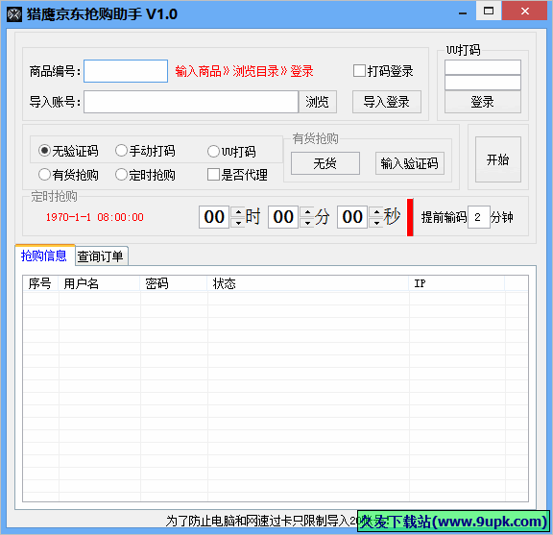Screen dimensions: 553x535
Task: Click the 提前输码 minutes field showing 2
Action: (x=478, y=217)
